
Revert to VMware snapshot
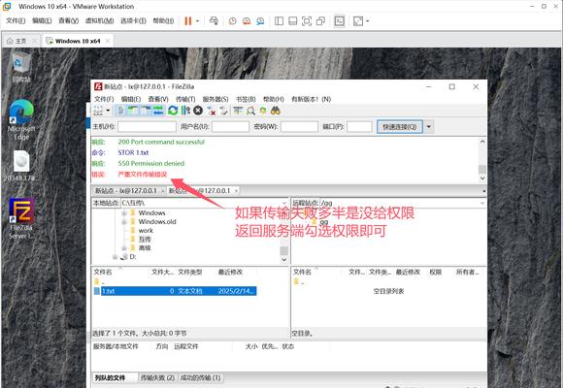(x=247, y=21)
